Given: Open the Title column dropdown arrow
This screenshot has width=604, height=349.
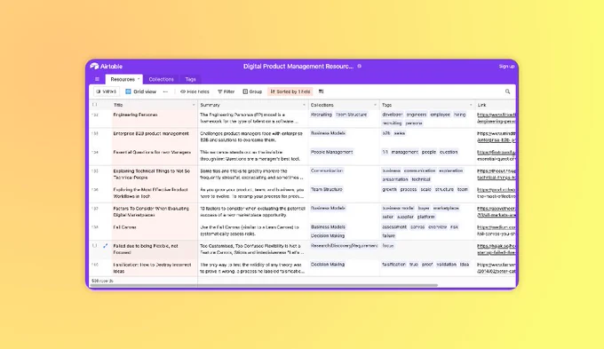Looking at the screenshot, I should [x=194, y=105].
